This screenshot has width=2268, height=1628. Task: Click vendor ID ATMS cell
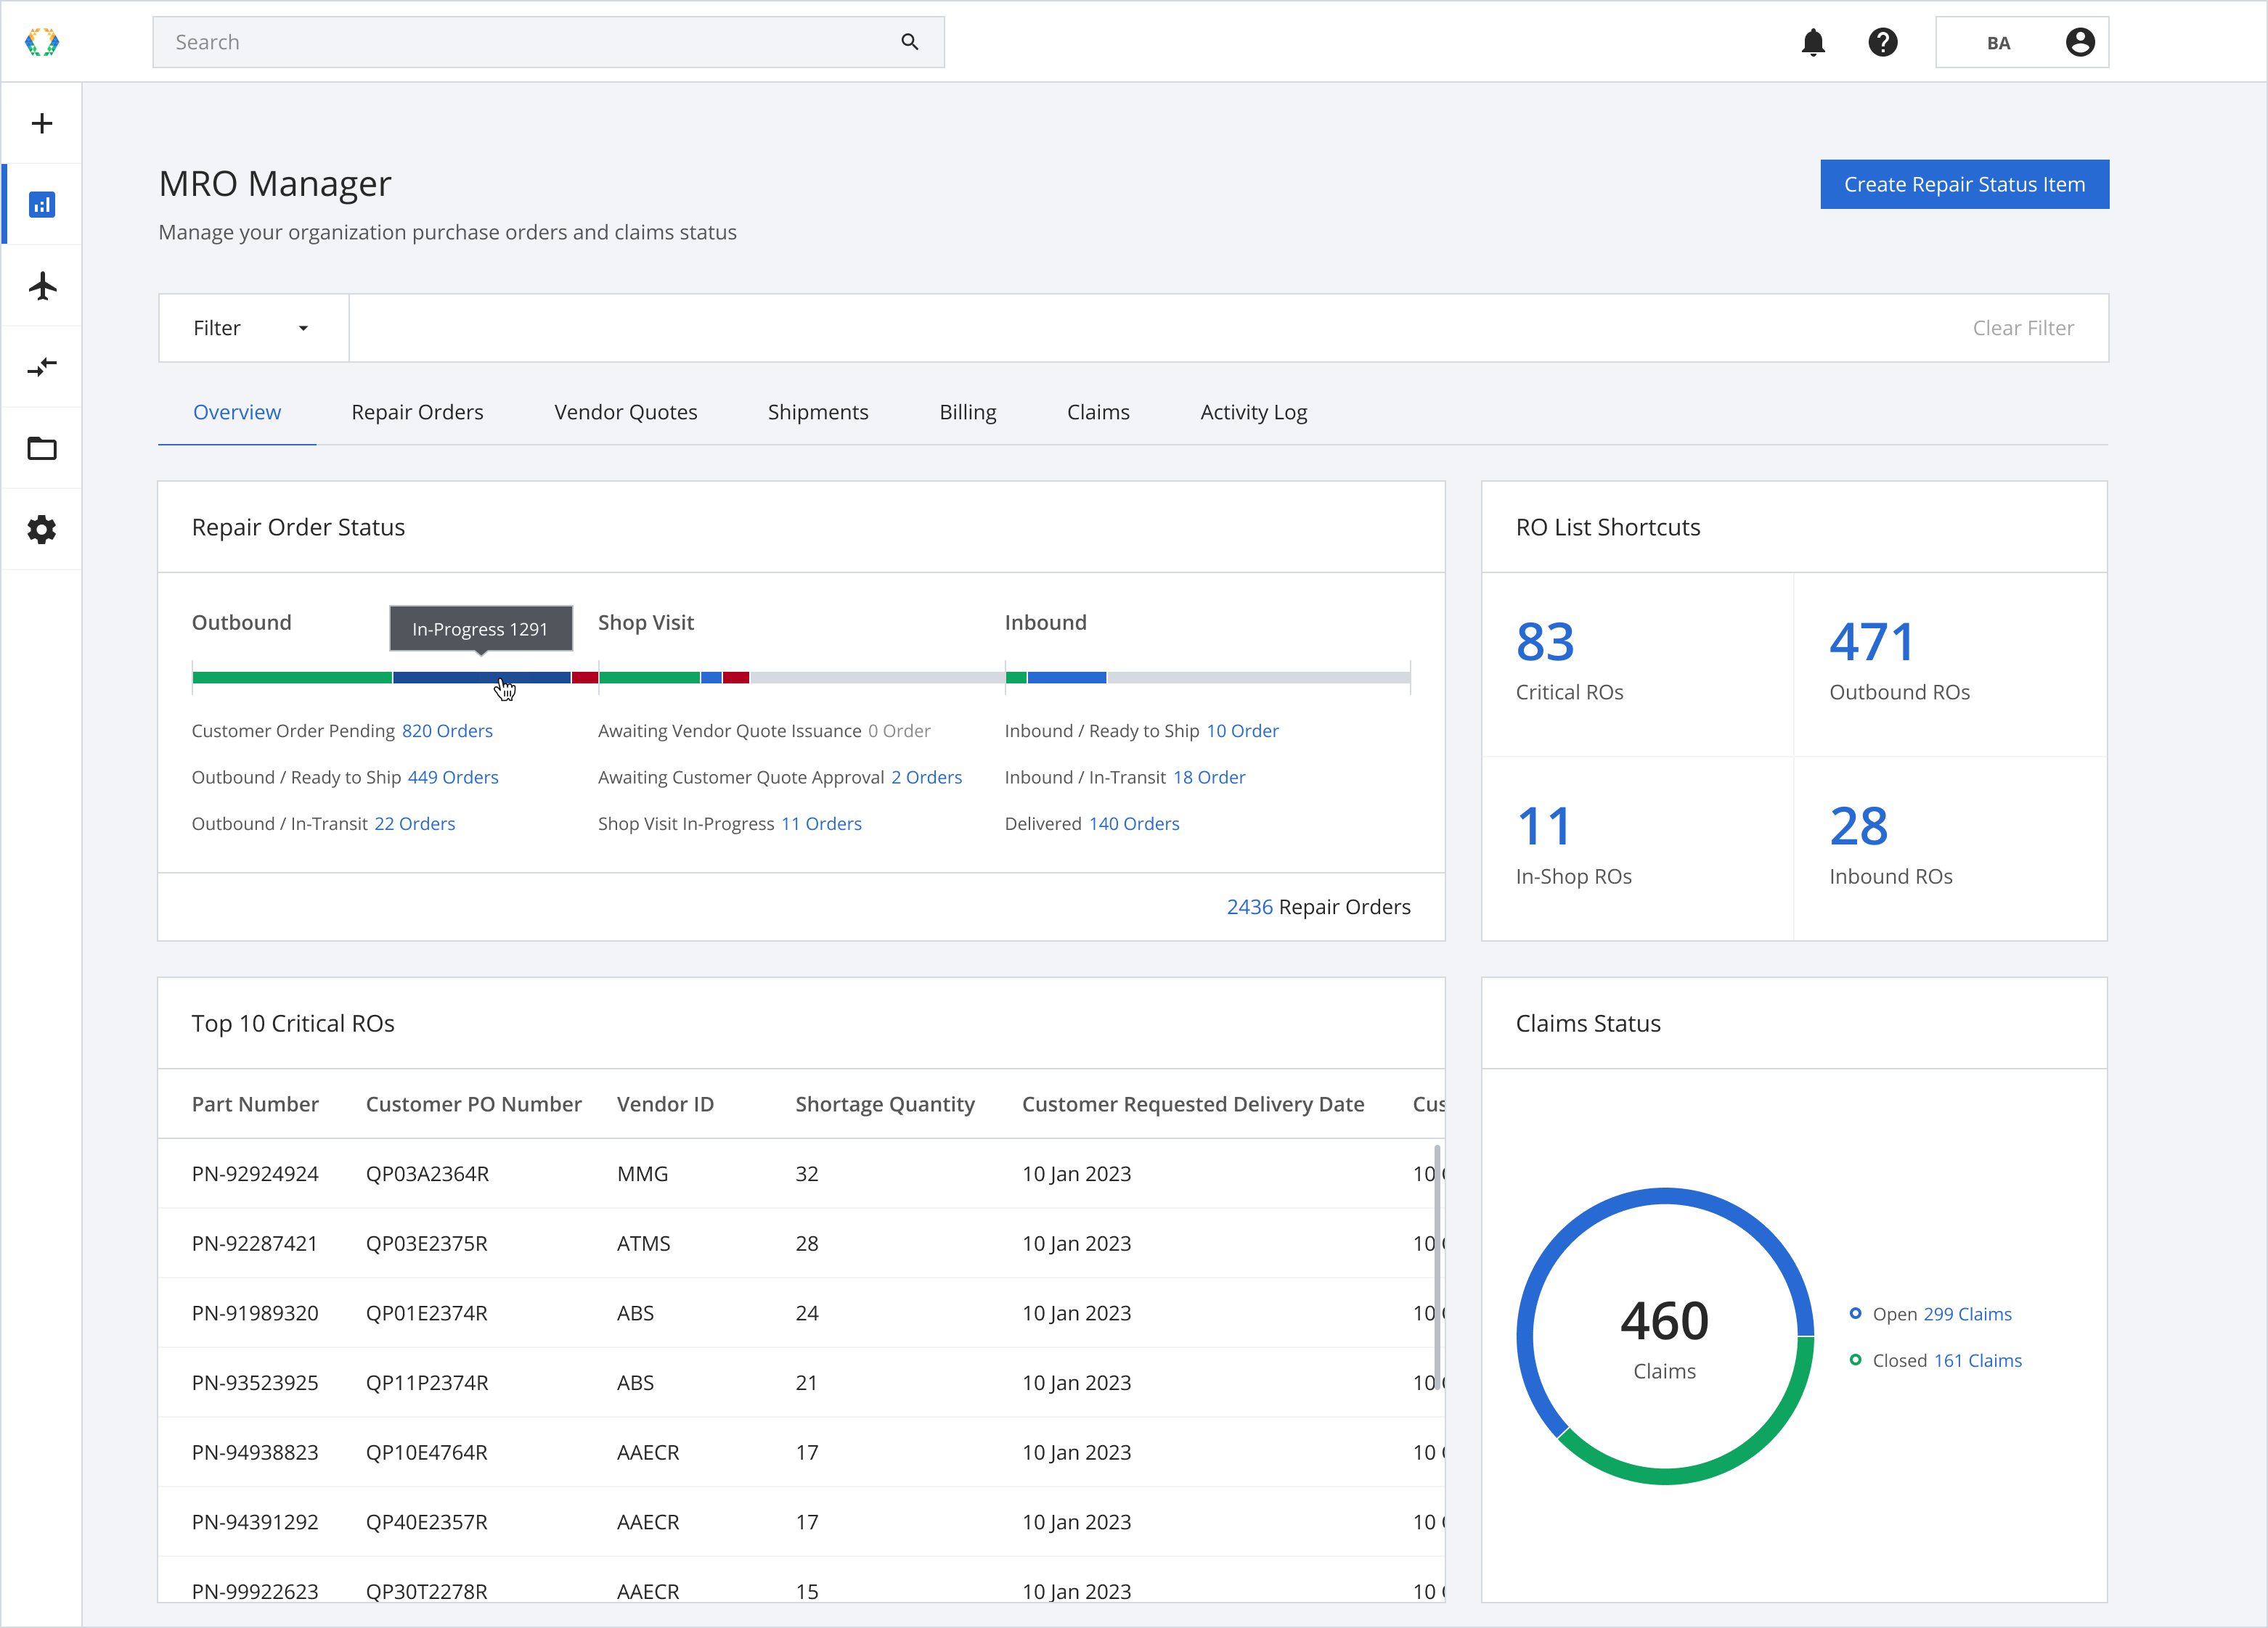coord(643,1243)
